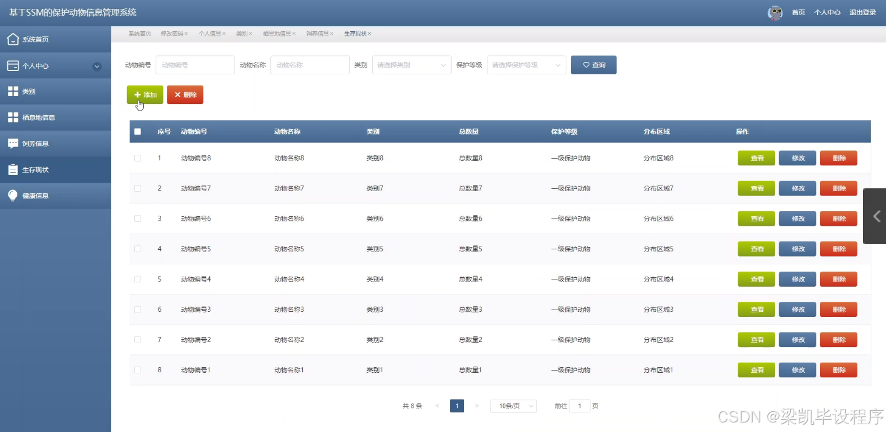Click 删除 for 动物编号6
Image resolution: width=886 pixels, height=432 pixels.
pos(838,219)
